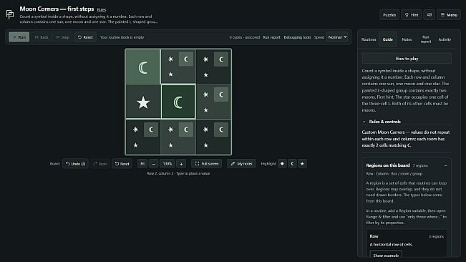Open Debugging tools
466x262 pixels.
[x=297, y=37]
